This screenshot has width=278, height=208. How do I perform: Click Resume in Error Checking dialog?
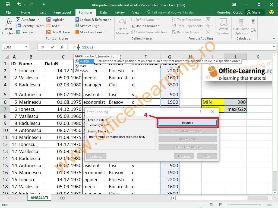[x=188, y=123]
